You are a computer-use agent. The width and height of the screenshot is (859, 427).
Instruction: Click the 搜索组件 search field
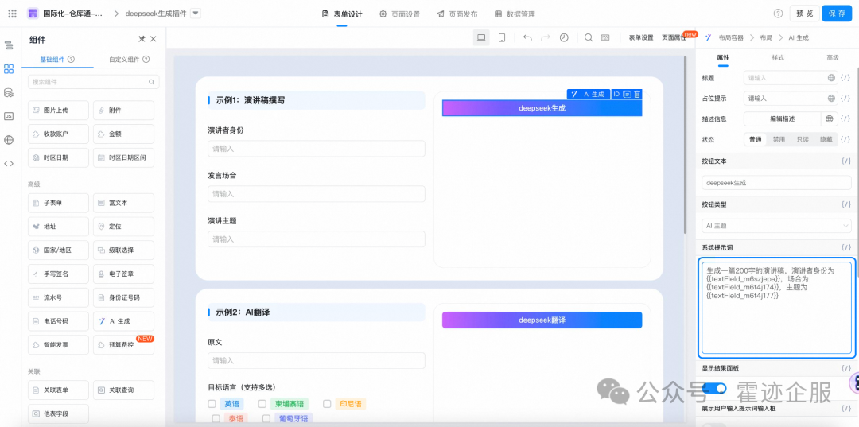pyautogui.click(x=93, y=82)
